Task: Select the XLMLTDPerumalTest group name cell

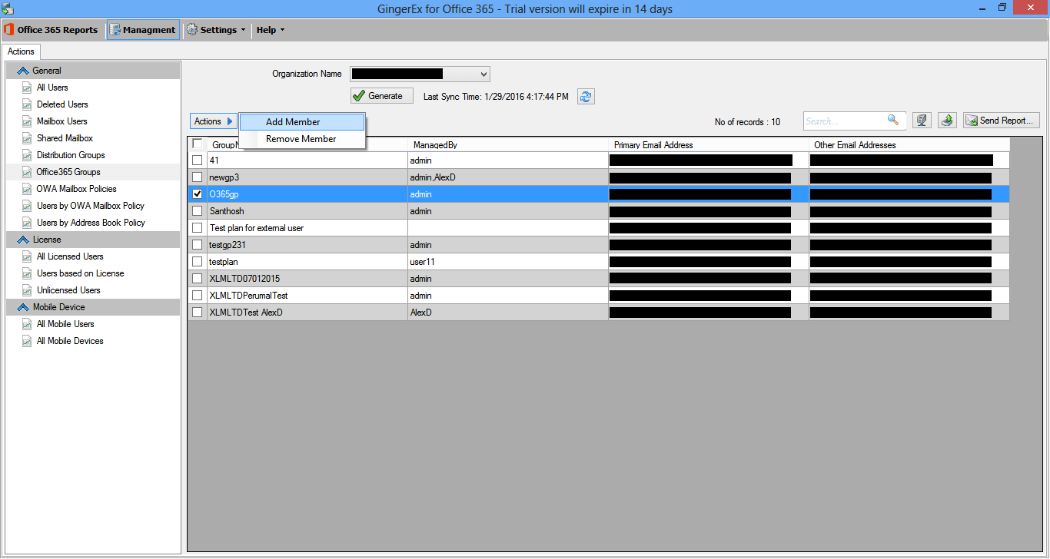Action: (307, 296)
